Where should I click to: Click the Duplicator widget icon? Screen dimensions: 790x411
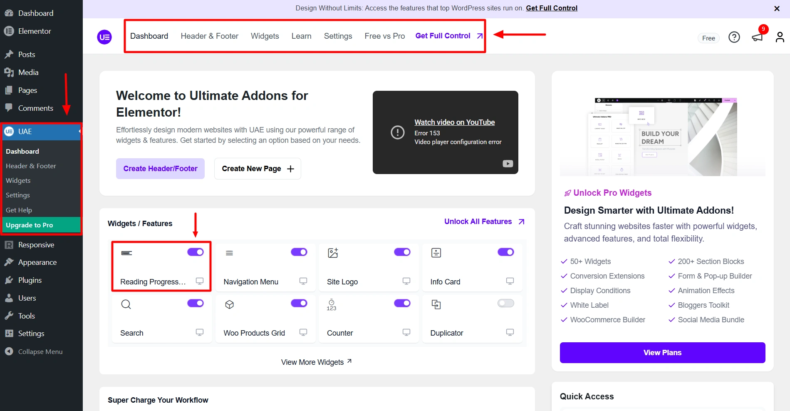pos(436,304)
